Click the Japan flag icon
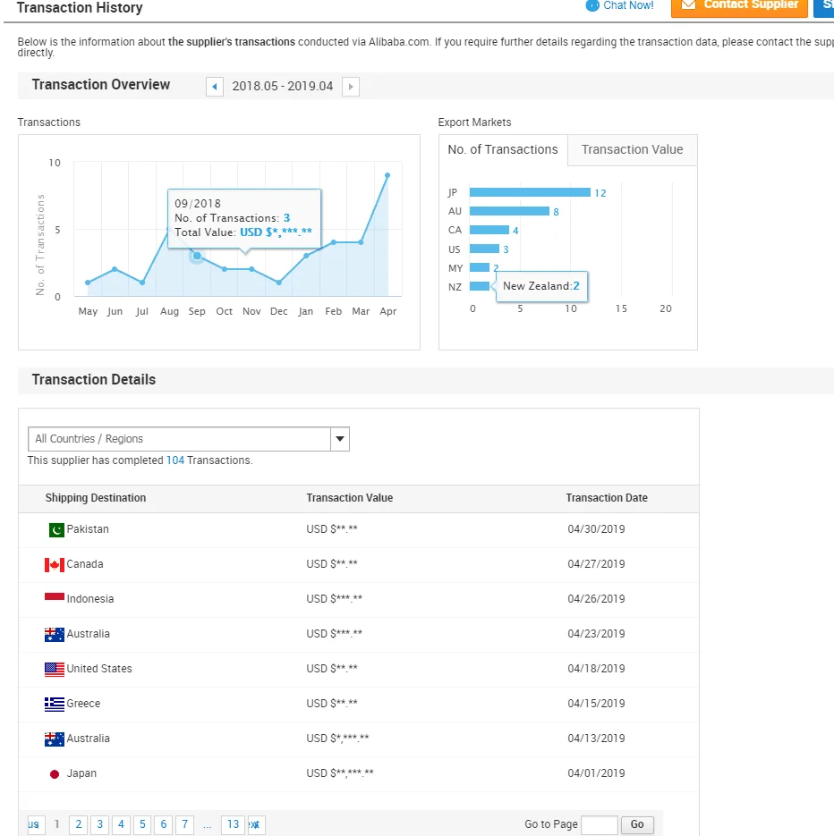 click(x=55, y=774)
